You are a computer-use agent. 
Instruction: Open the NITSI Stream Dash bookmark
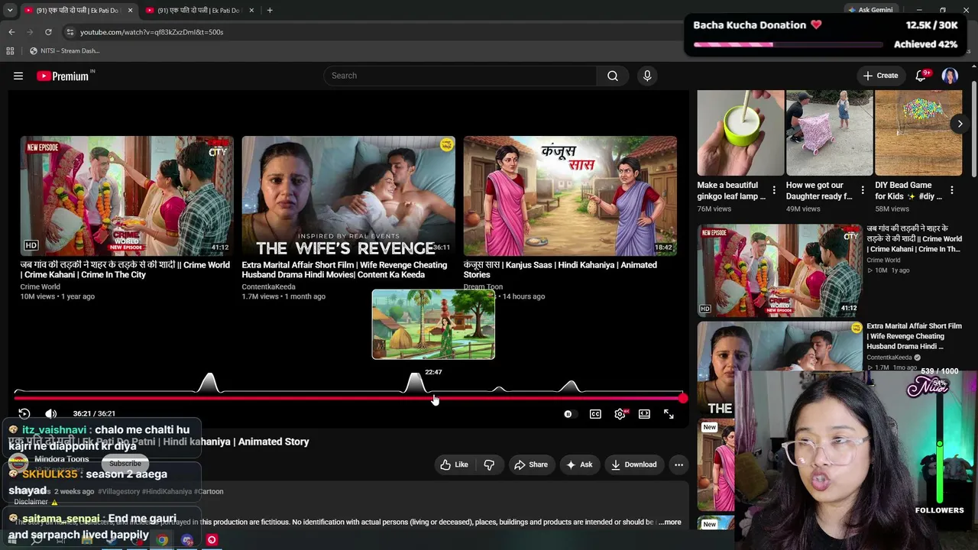64,51
